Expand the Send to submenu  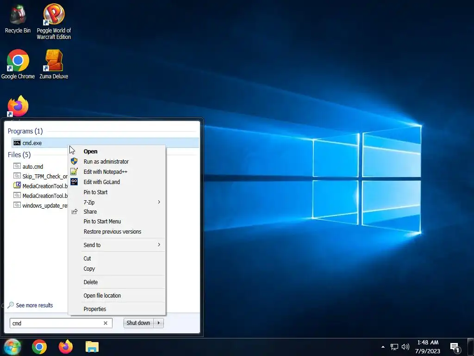tap(117, 245)
